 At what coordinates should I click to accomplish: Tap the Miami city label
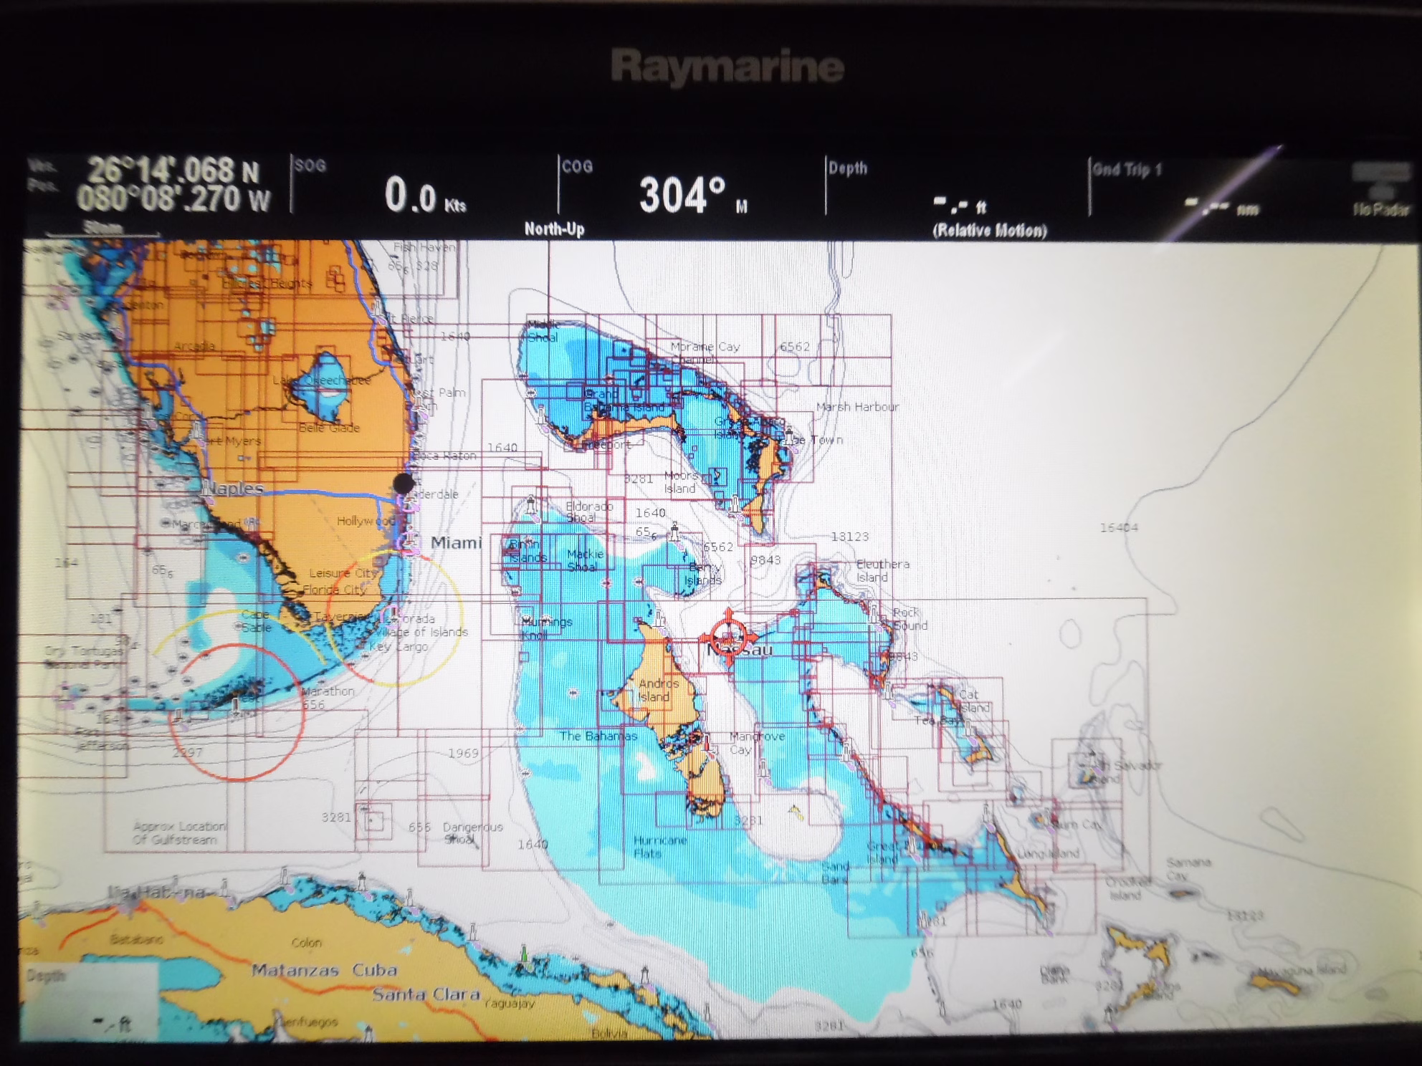(x=456, y=543)
